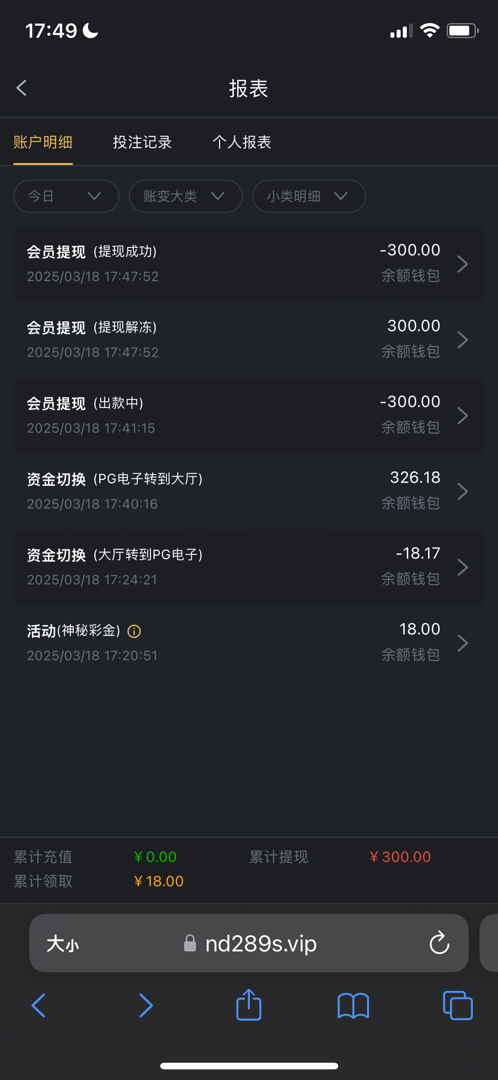The image size is (498, 1080).
Task: Select the 账户明细 tab
Action: click(x=43, y=142)
